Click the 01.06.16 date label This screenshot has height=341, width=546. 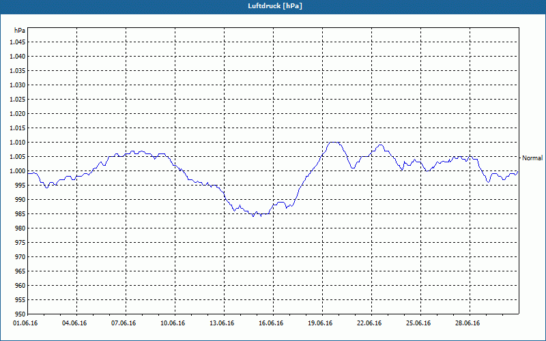coord(25,323)
